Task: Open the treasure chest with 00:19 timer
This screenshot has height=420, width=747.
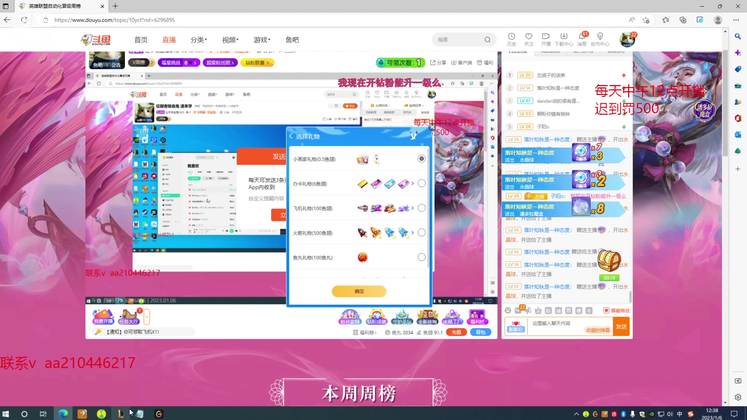Action: pyautogui.click(x=609, y=261)
